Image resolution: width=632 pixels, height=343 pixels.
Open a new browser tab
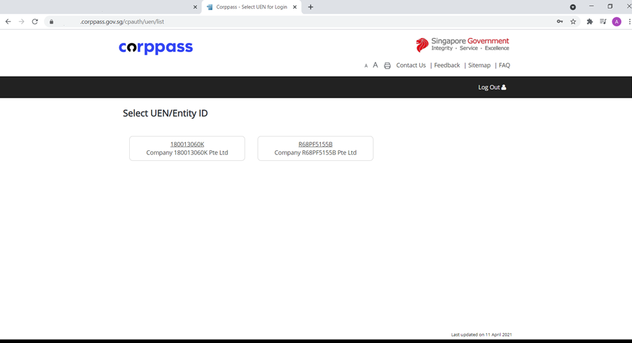click(310, 7)
